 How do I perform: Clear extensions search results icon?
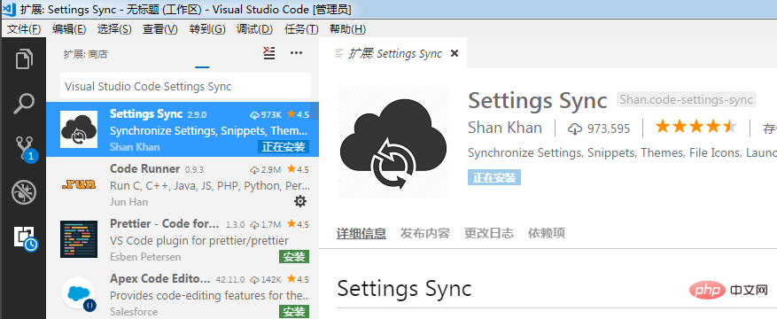[x=269, y=53]
